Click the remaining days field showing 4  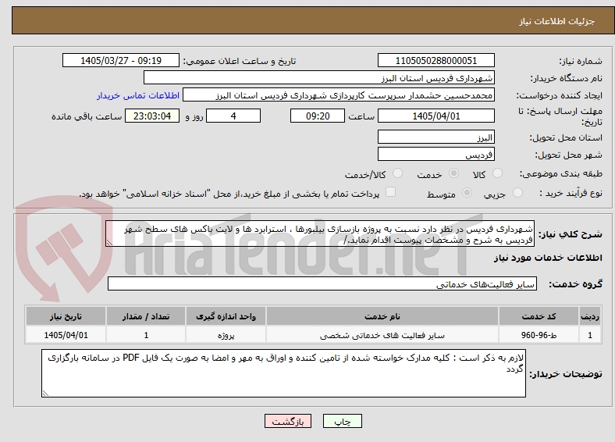click(233, 116)
